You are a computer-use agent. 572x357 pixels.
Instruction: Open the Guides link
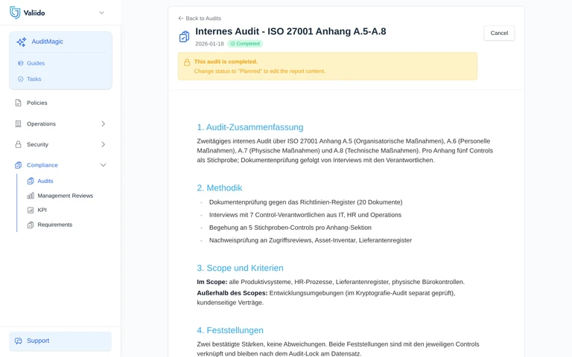pyautogui.click(x=36, y=63)
